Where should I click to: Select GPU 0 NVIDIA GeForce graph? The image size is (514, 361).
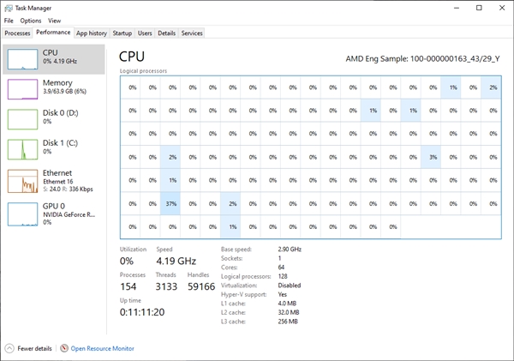pyautogui.click(x=22, y=213)
